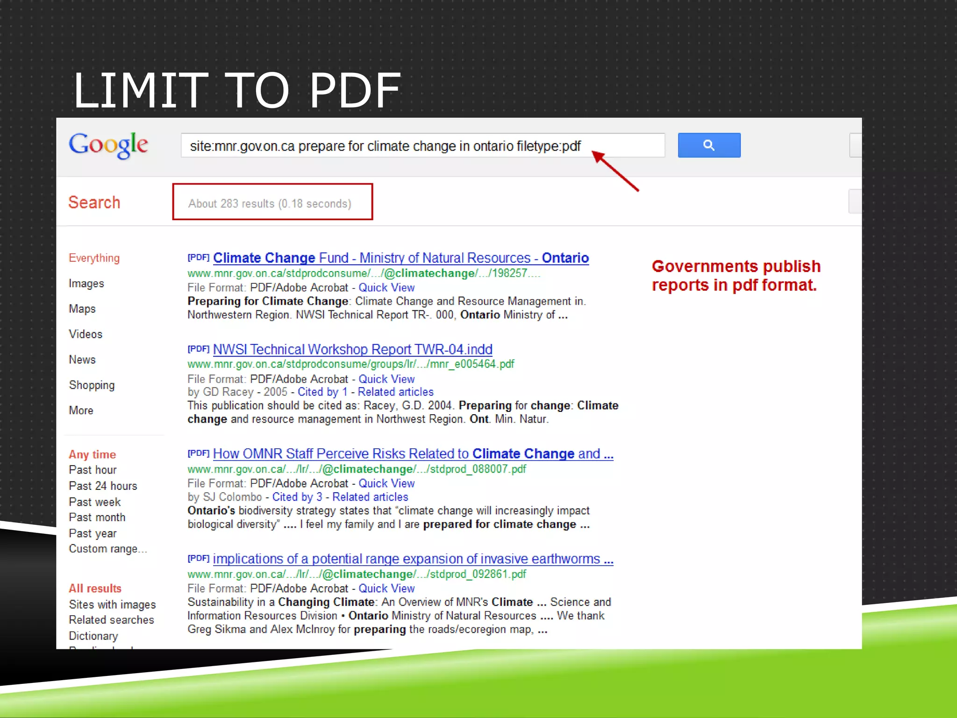
Task: Select Any time filter
Action: point(92,454)
